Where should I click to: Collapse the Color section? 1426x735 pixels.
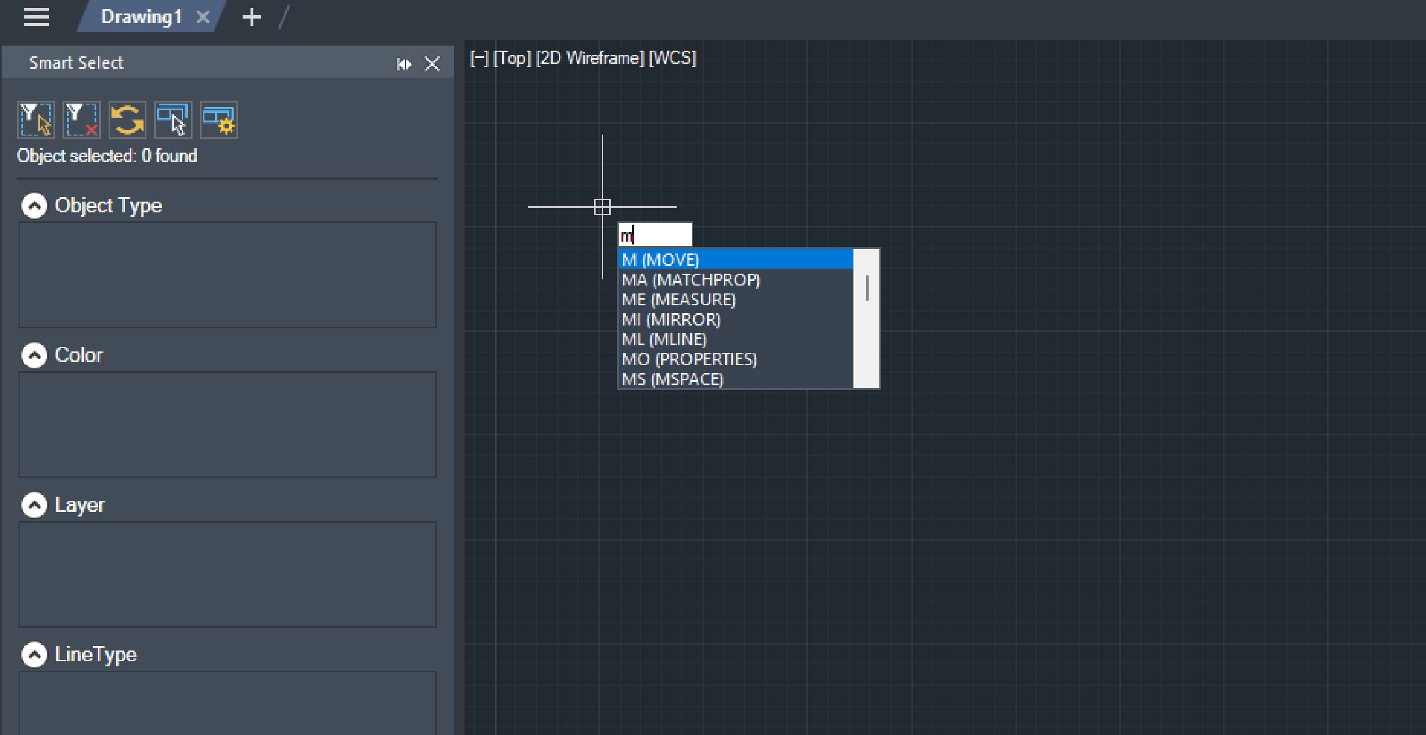(x=34, y=355)
